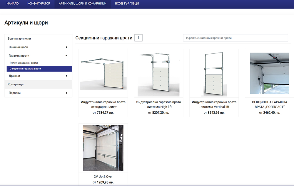Click the GV Up & Over thumbnail image
Viewport: 294px width, 186px height.
pyautogui.click(x=103, y=148)
